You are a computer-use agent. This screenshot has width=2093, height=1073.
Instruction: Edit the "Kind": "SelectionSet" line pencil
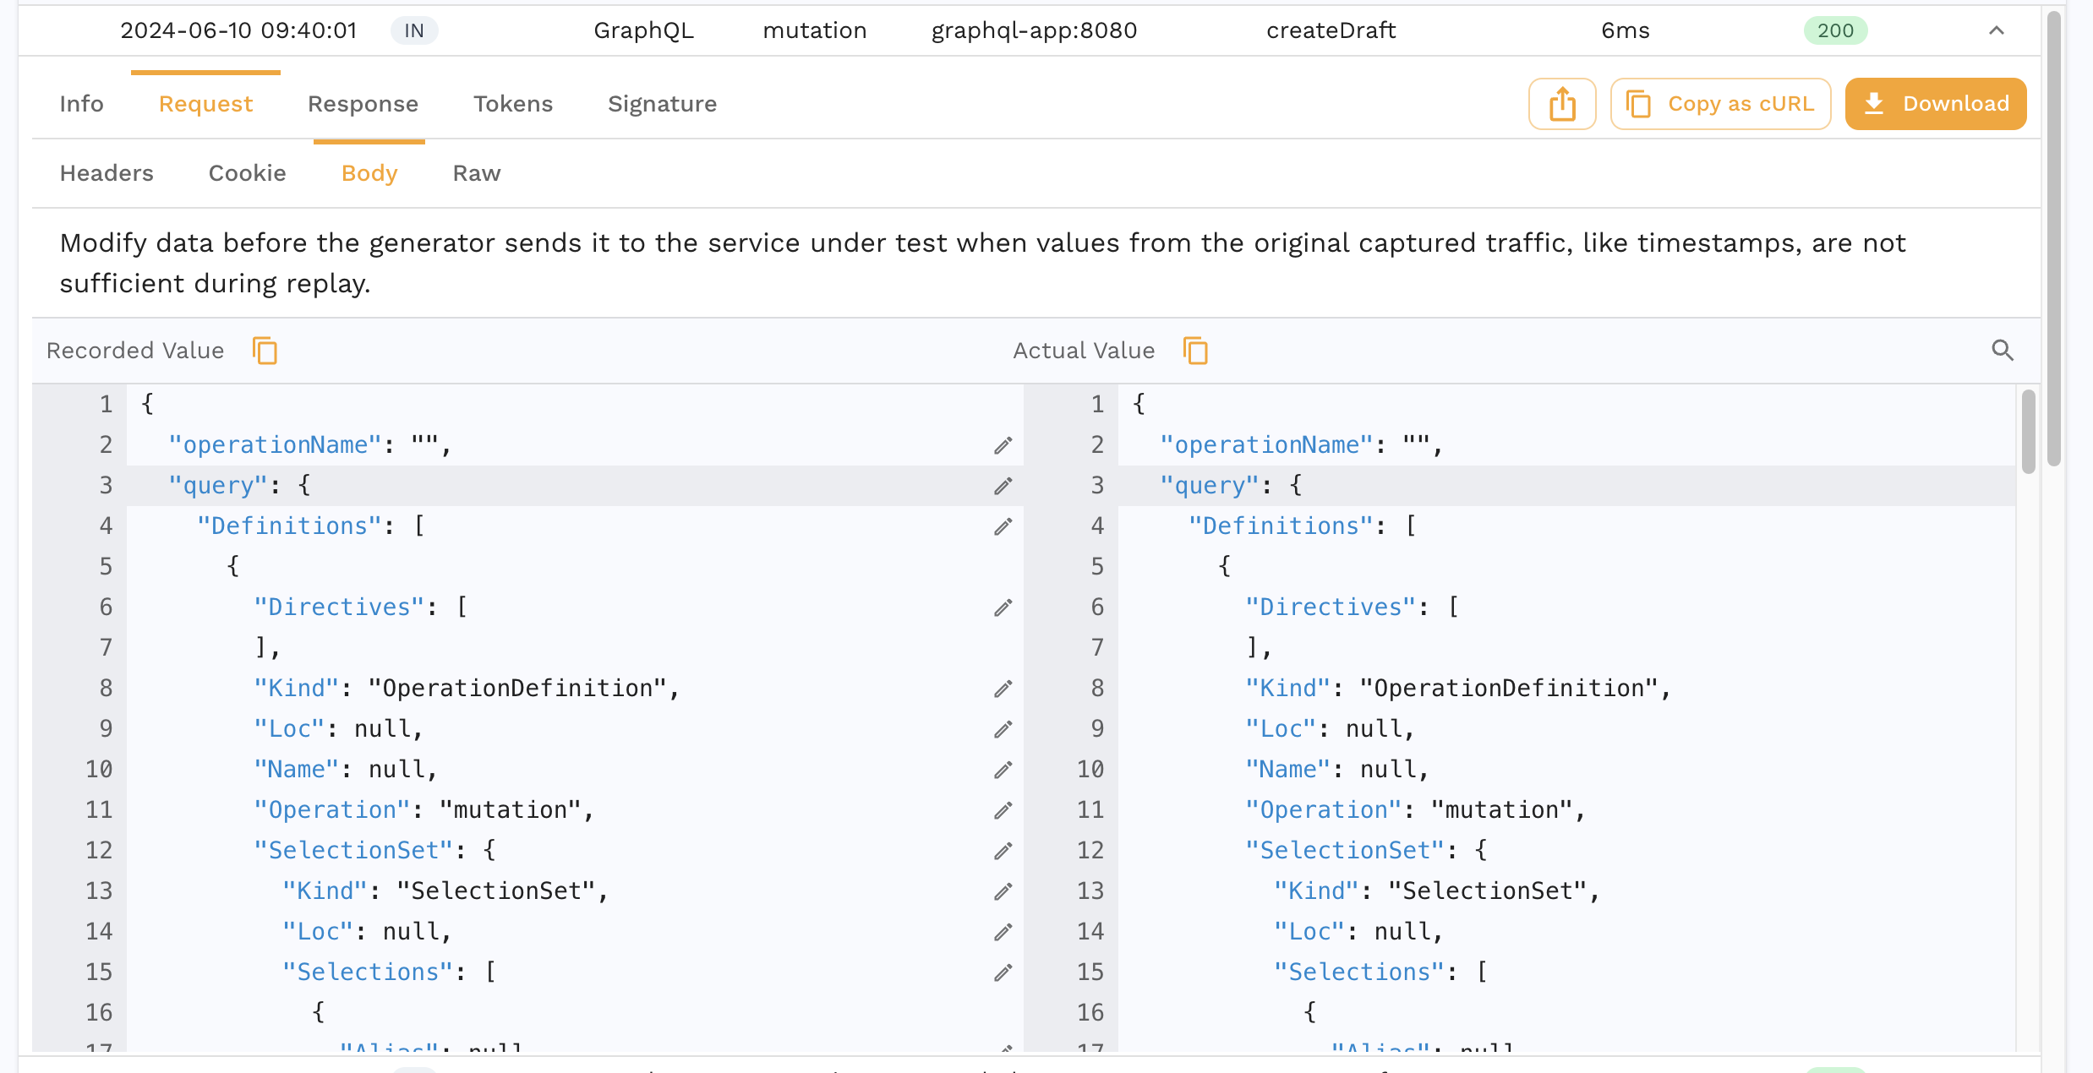pyautogui.click(x=1003, y=891)
